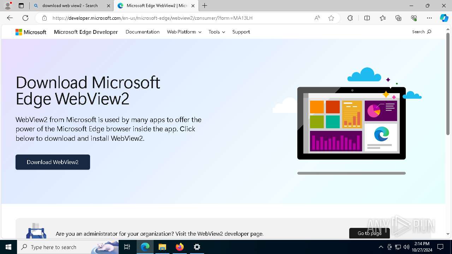Refresh the page with the reload icon

click(25, 18)
